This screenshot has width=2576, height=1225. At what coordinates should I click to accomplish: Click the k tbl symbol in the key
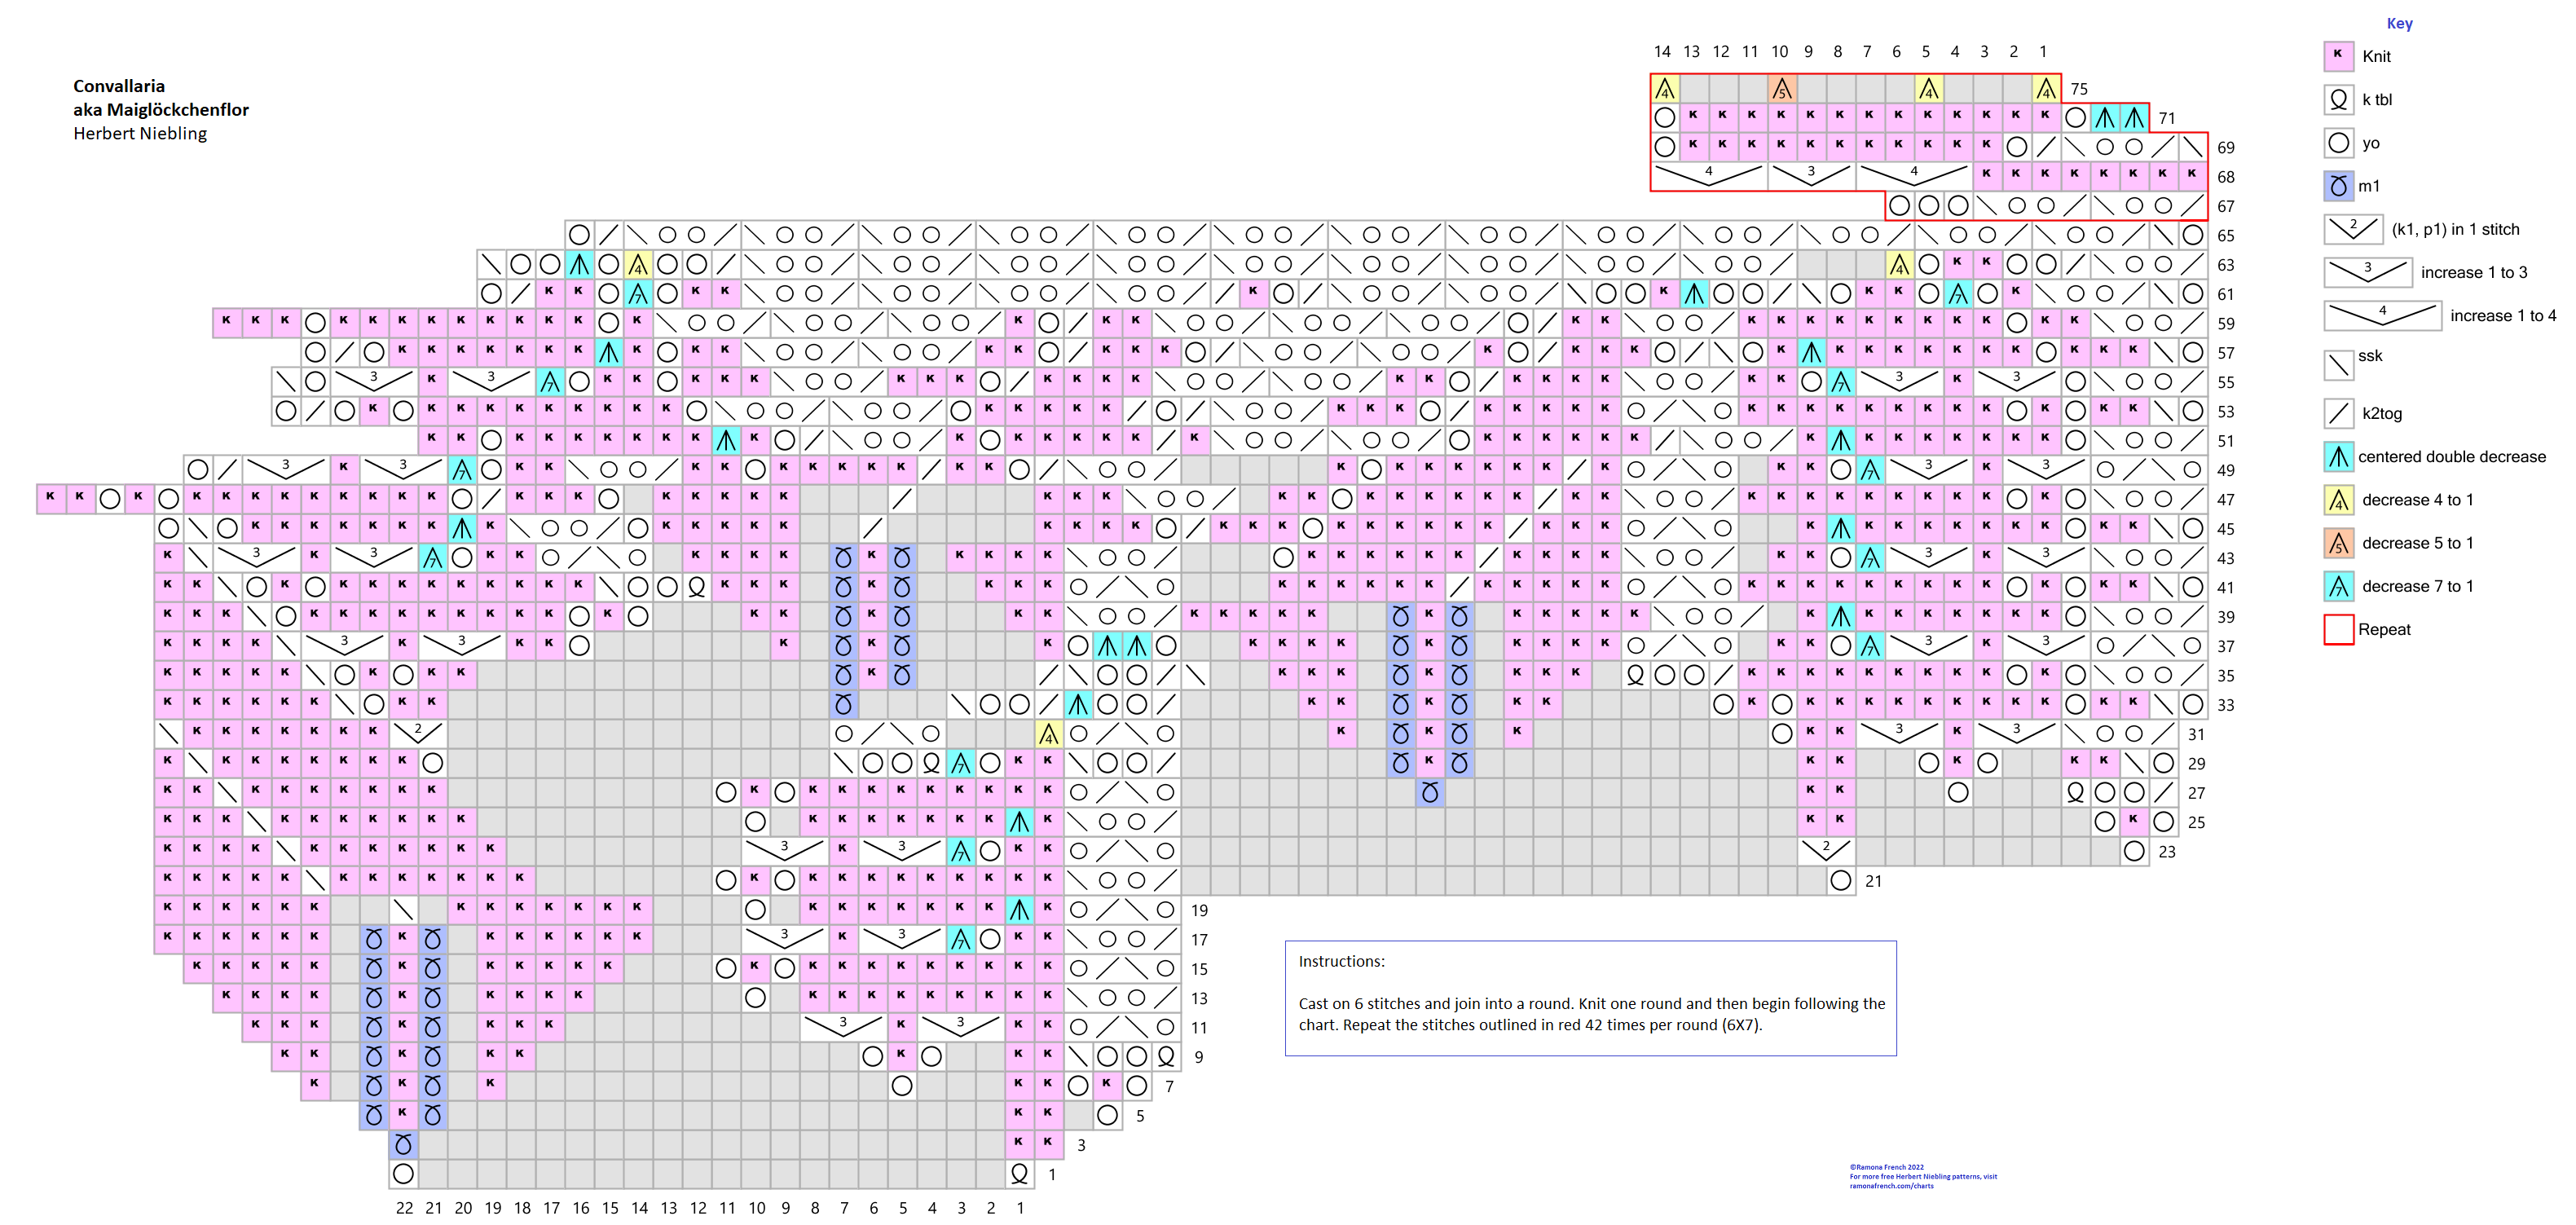(2338, 99)
